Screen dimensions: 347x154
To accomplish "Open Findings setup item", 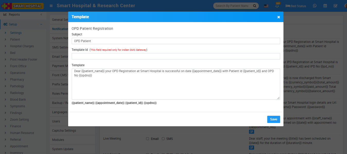I will coord(16,113).
